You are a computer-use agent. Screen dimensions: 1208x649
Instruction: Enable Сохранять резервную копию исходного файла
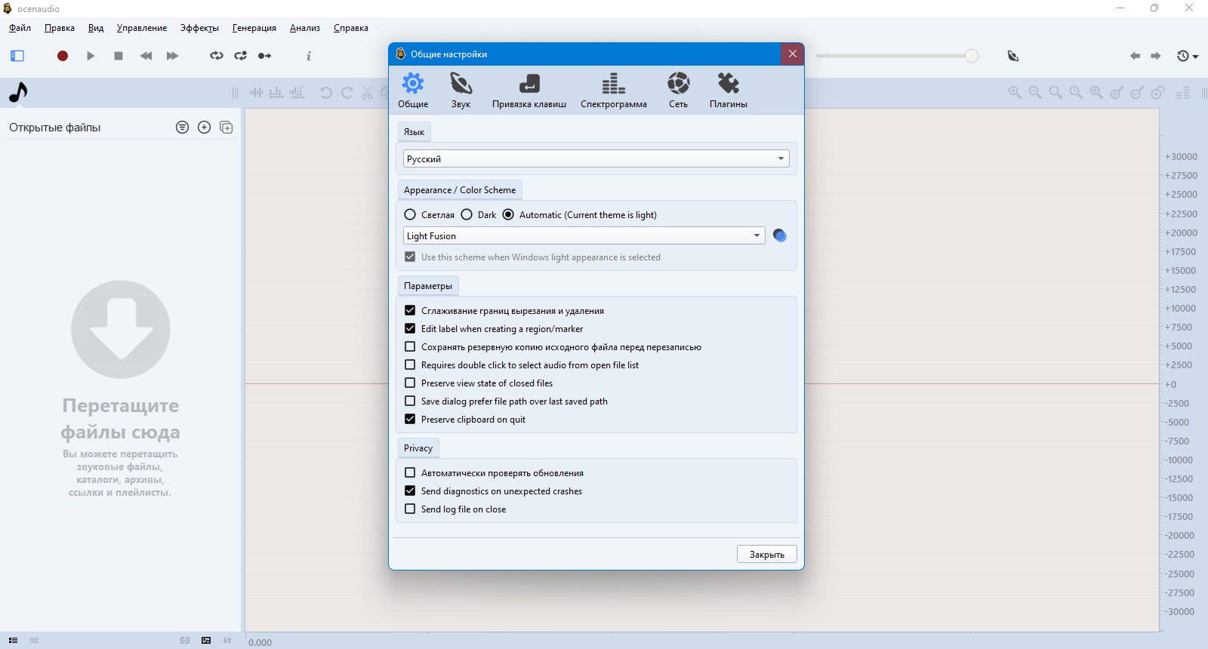point(410,346)
